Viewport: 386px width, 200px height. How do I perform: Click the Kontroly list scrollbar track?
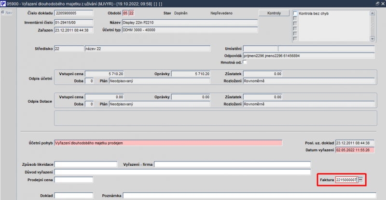tap(372, 26)
